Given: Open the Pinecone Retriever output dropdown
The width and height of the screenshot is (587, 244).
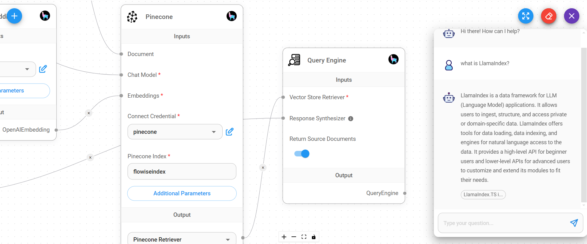Looking at the screenshot, I should (x=182, y=239).
